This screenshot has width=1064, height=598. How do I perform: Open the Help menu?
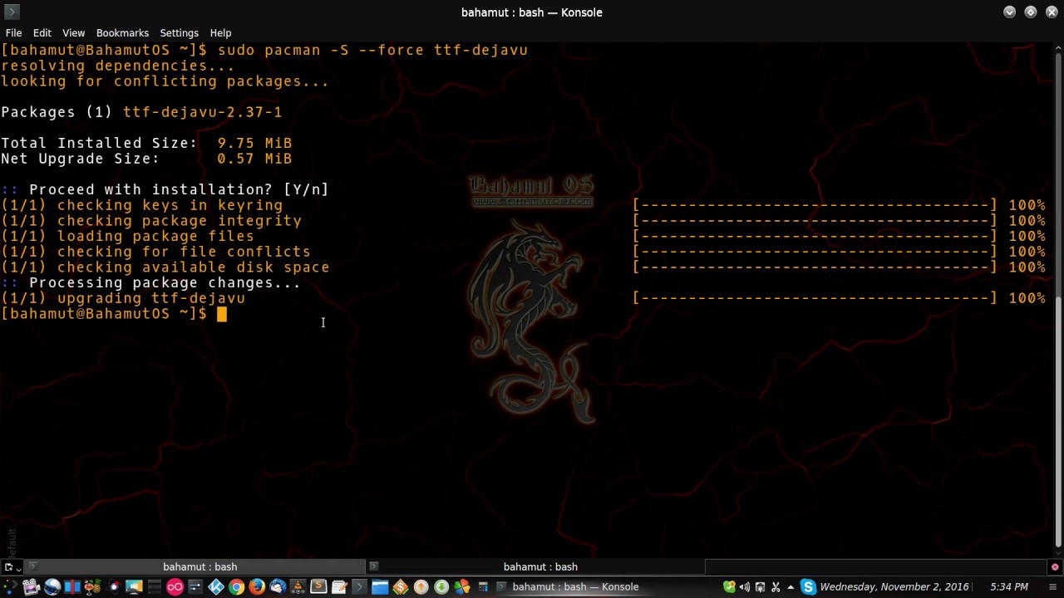pyautogui.click(x=220, y=32)
